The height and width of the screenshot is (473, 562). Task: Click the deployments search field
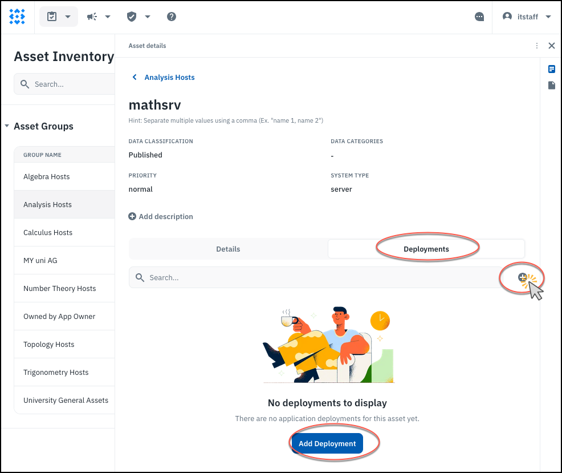point(319,277)
